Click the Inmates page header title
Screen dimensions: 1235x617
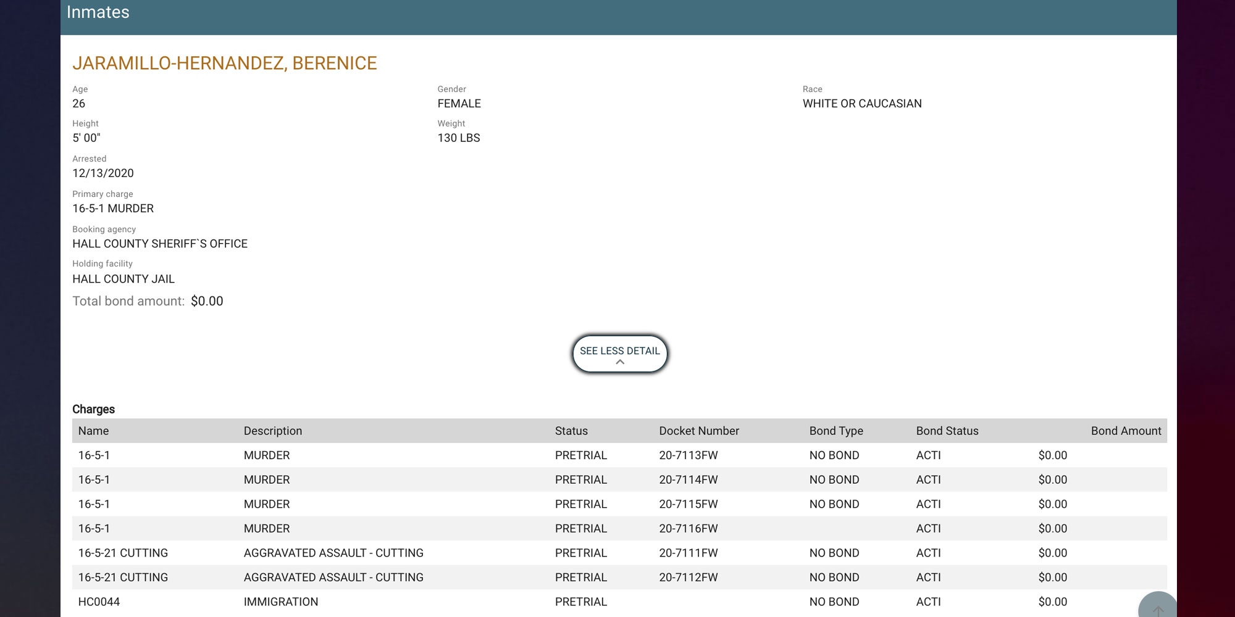98,12
